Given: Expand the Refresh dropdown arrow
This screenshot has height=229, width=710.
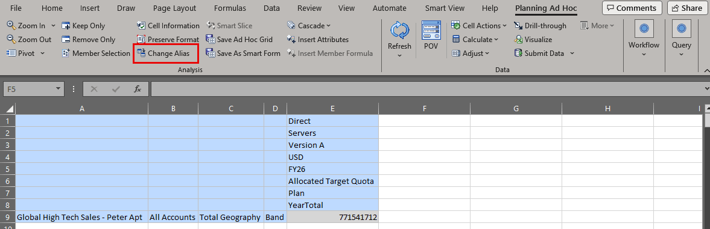Looking at the screenshot, I should pos(399,55).
